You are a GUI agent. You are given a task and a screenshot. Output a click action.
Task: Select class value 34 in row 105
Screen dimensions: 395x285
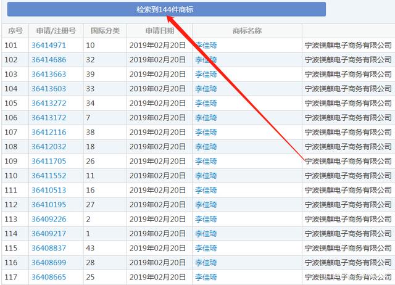tap(90, 103)
